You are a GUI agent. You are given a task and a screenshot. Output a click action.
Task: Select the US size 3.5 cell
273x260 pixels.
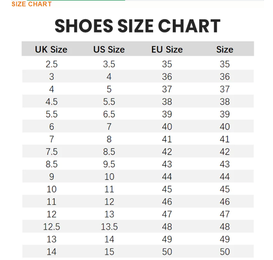click(x=109, y=64)
